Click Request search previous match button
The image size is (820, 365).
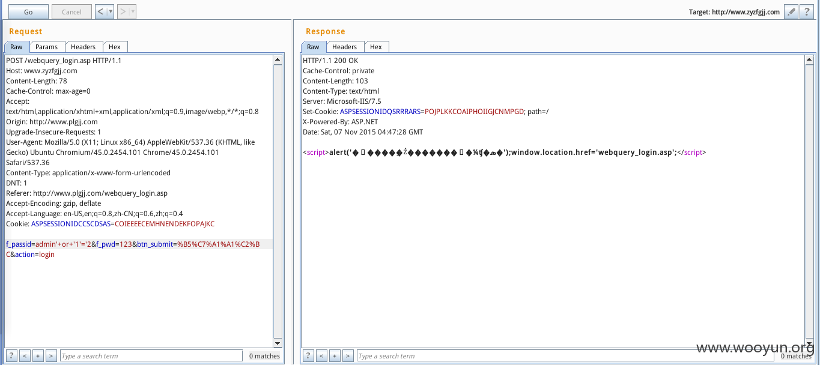click(x=25, y=355)
